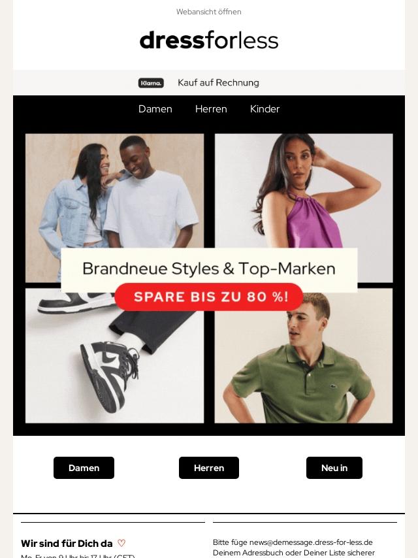Click the Klarna logo badge
418x558 pixels.
tap(151, 83)
